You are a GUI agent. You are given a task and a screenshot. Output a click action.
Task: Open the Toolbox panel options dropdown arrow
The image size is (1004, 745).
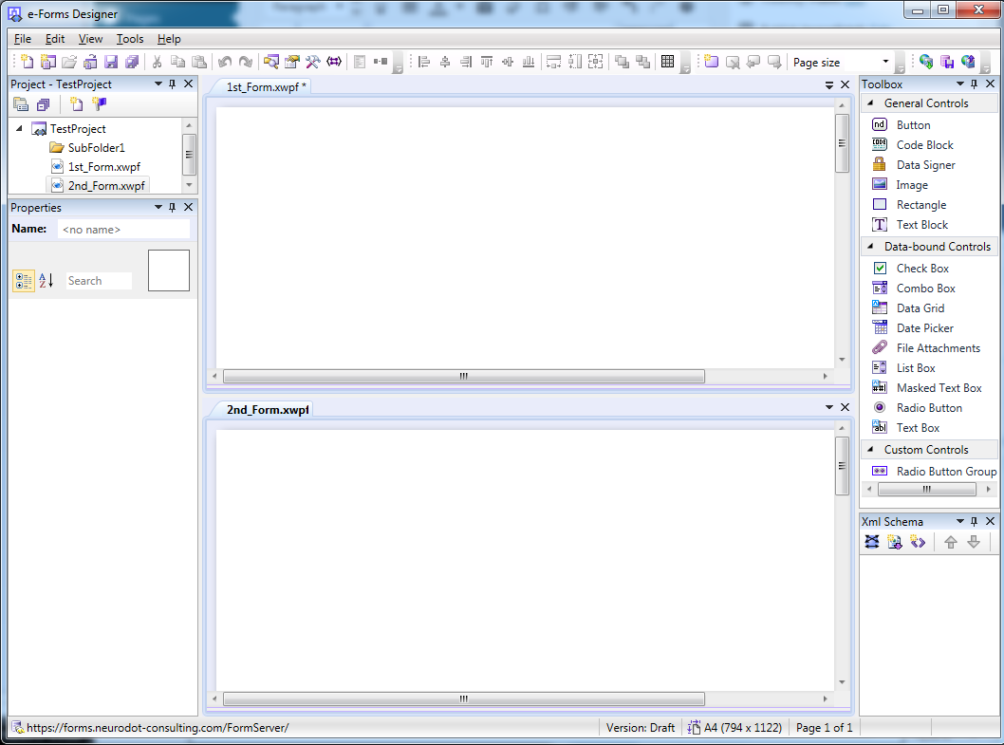pos(959,84)
